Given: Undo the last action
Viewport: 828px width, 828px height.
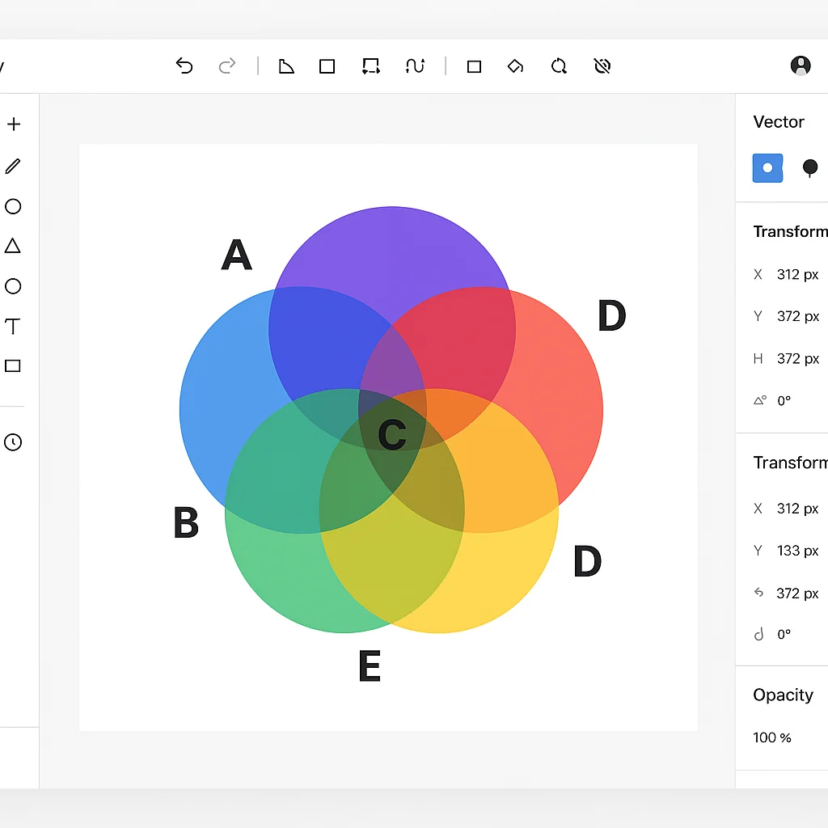Looking at the screenshot, I should (x=184, y=66).
